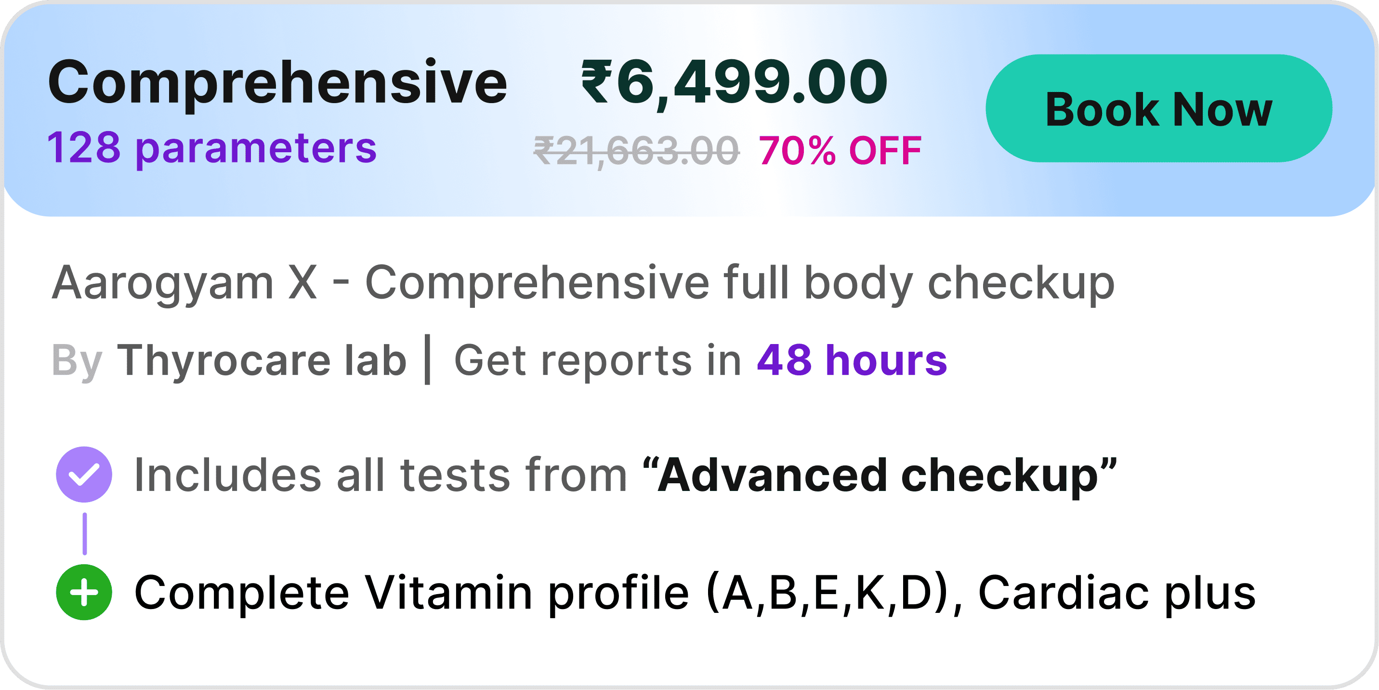Click the ₹6,499.00 discounted price
The height and width of the screenshot is (690, 1379).
[x=735, y=83]
